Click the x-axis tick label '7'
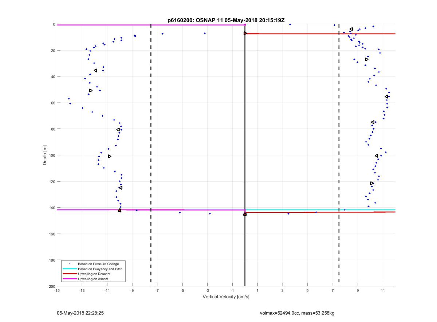Viewport: 437px width, 322px height. pyautogui.click(x=333, y=291)
